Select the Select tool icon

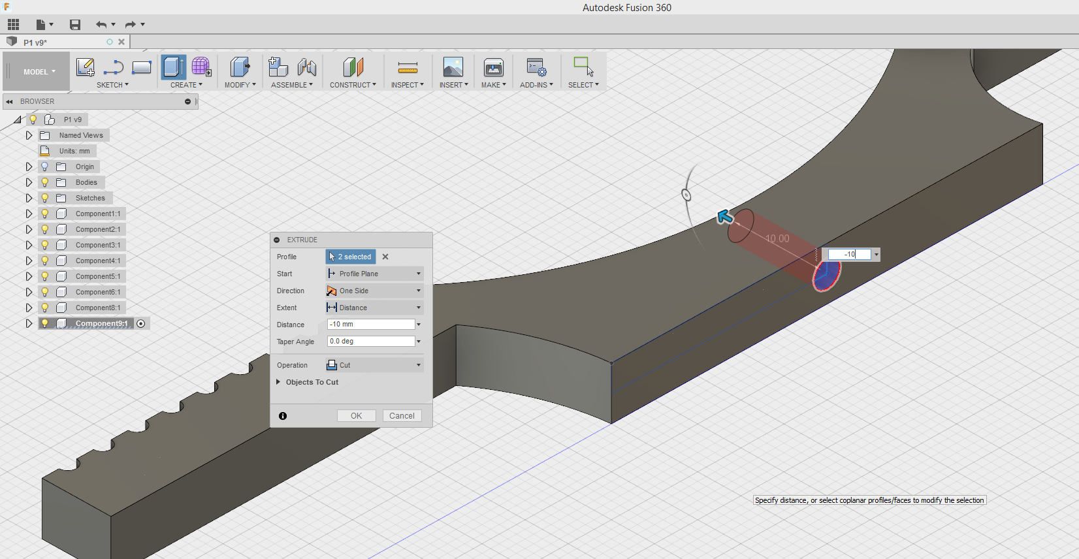coord(583,67)
